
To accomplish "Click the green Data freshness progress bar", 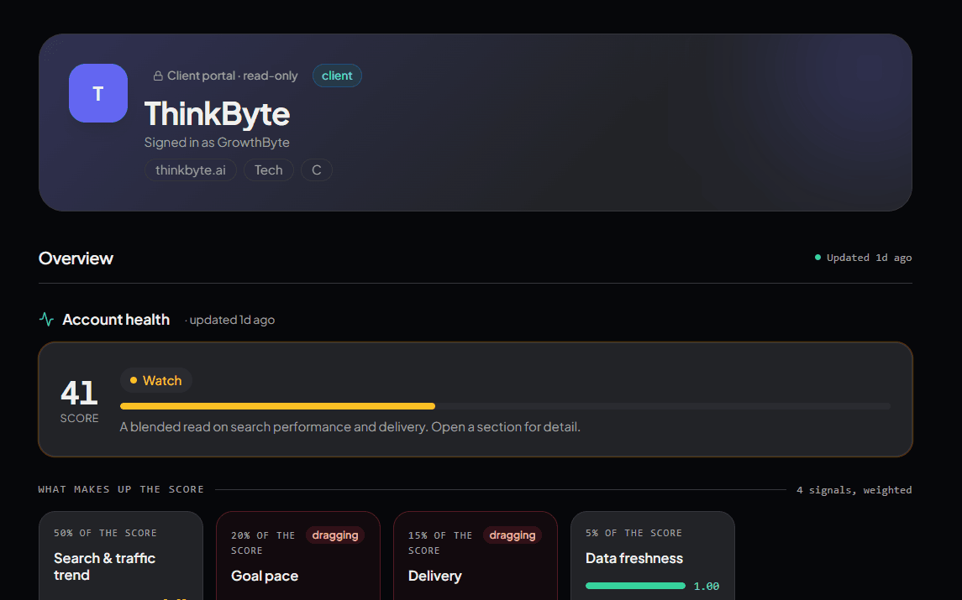I will [x=635, y=586].
